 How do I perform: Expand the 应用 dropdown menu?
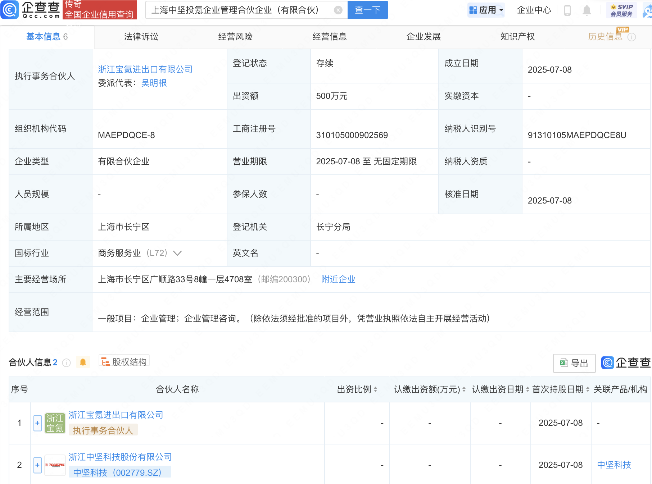point(486,10)
